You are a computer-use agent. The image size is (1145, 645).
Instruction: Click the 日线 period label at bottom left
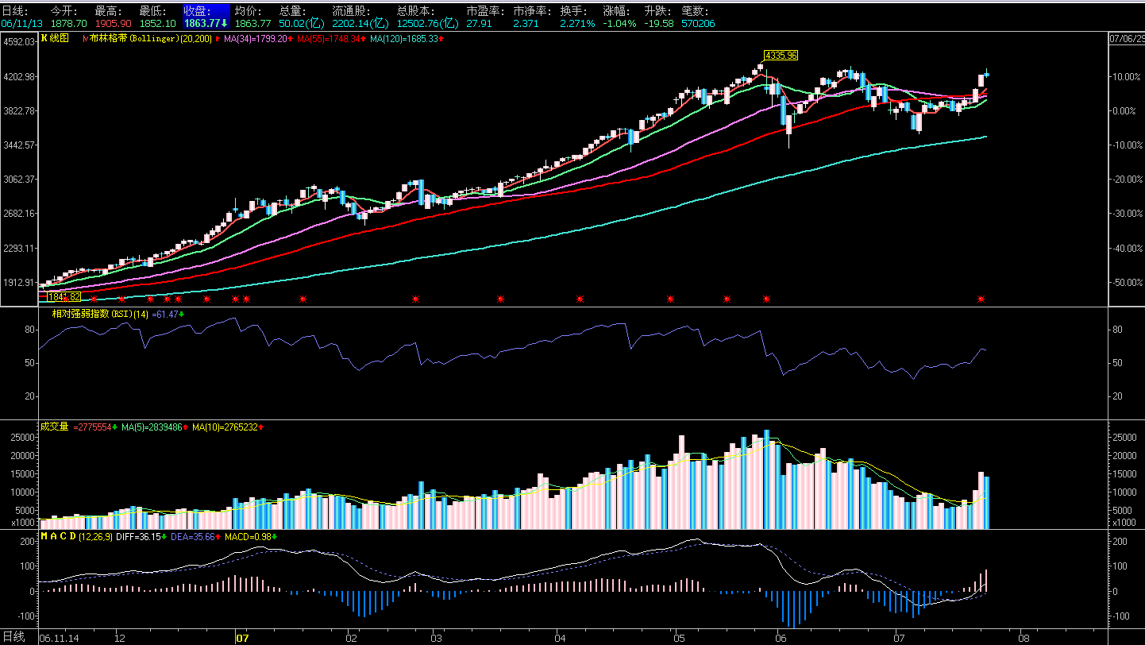point(13,636)
